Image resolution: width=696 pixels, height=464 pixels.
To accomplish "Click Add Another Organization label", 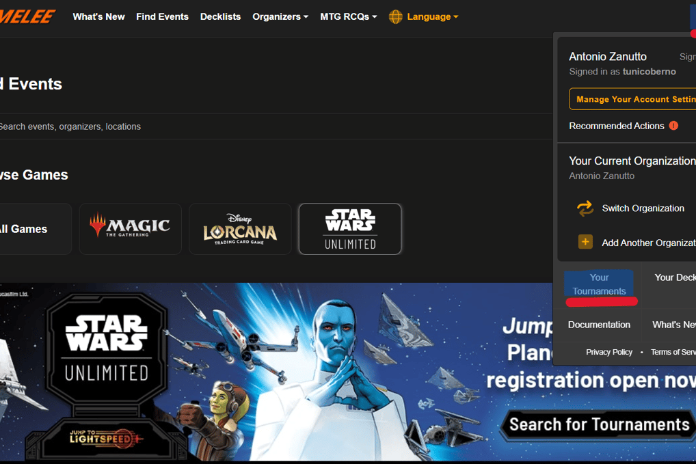I will [x=649, y=243].
